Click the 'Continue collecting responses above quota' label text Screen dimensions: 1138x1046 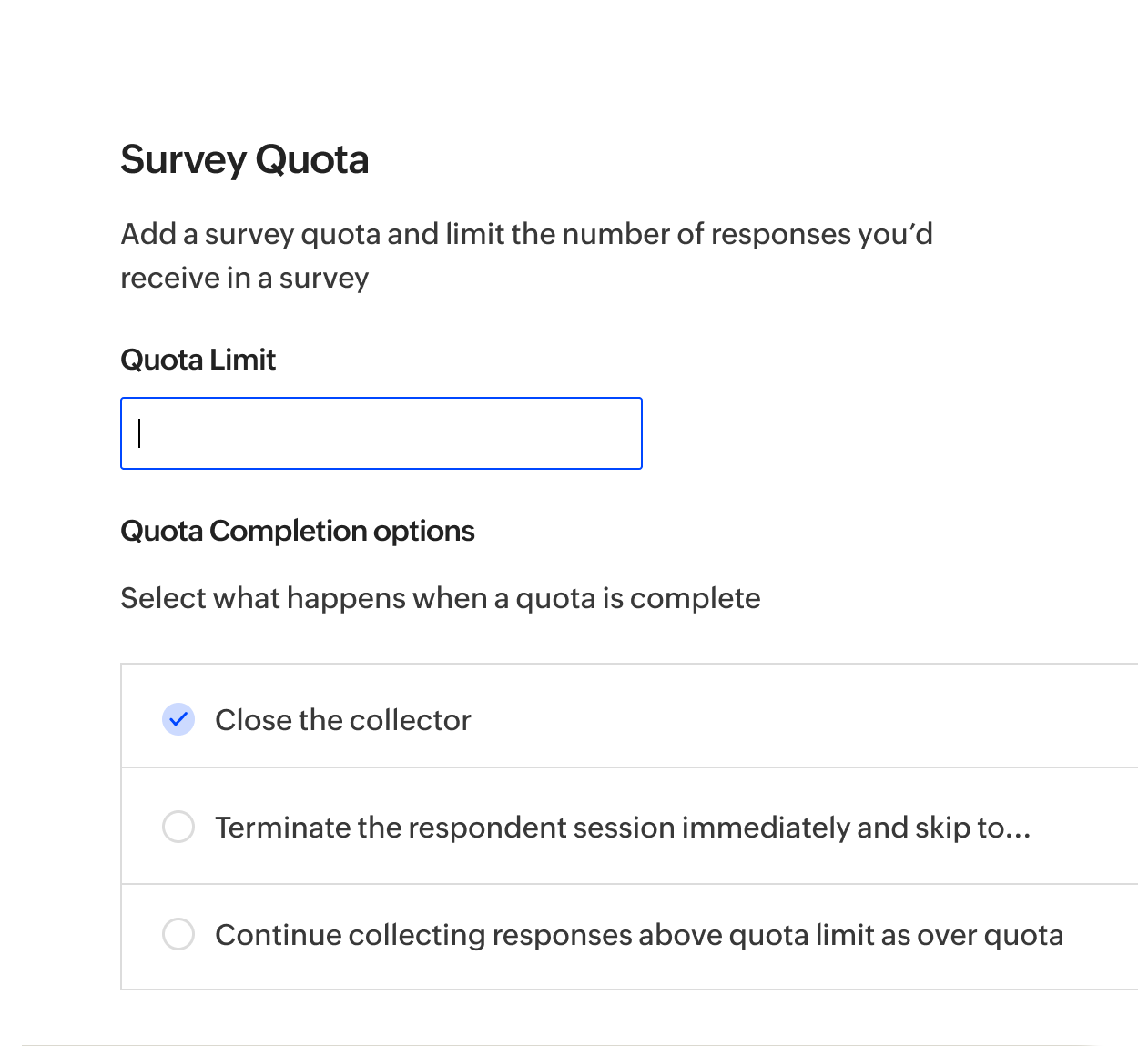click(x=564, y=935)
